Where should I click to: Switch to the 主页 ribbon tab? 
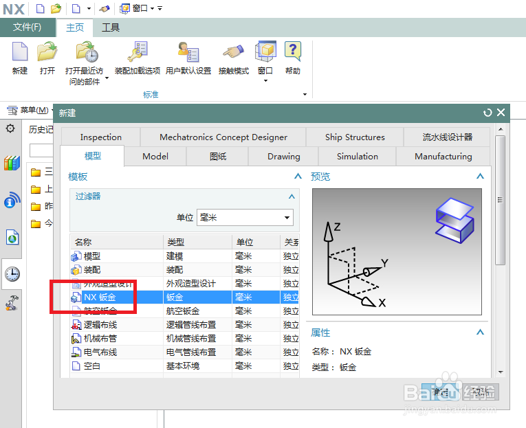[x=75, y=27]
